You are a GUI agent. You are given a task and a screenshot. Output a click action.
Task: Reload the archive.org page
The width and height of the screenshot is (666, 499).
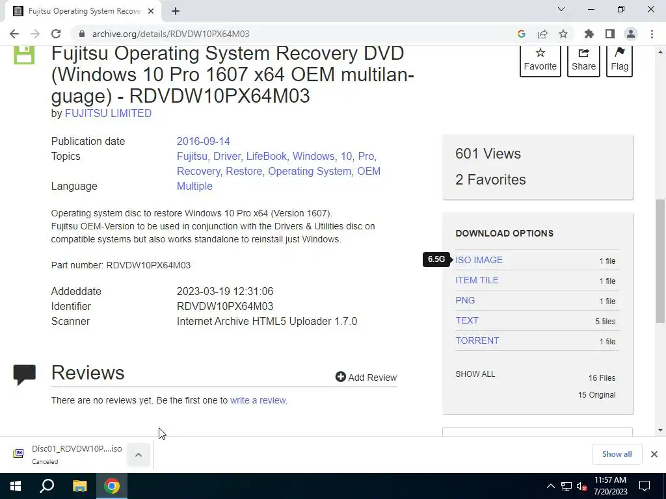click(56, 34)
